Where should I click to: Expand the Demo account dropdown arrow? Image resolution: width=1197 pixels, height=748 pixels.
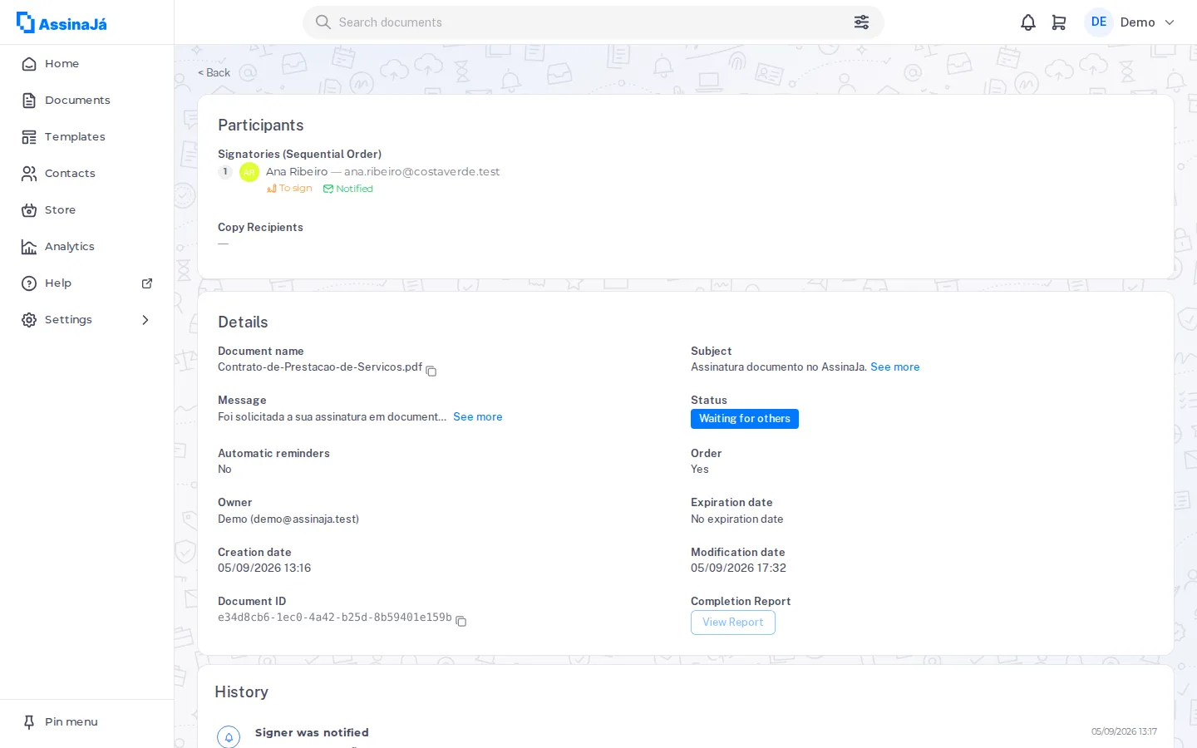point(1170,22)
